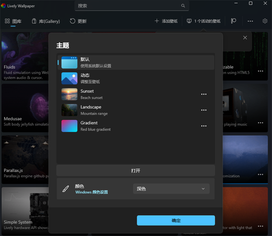Switch to the 库(Gallery) tab
272x236 pixels.
coord(46,21)
